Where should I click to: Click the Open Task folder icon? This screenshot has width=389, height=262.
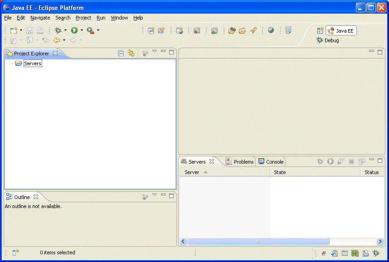[243, 30]
